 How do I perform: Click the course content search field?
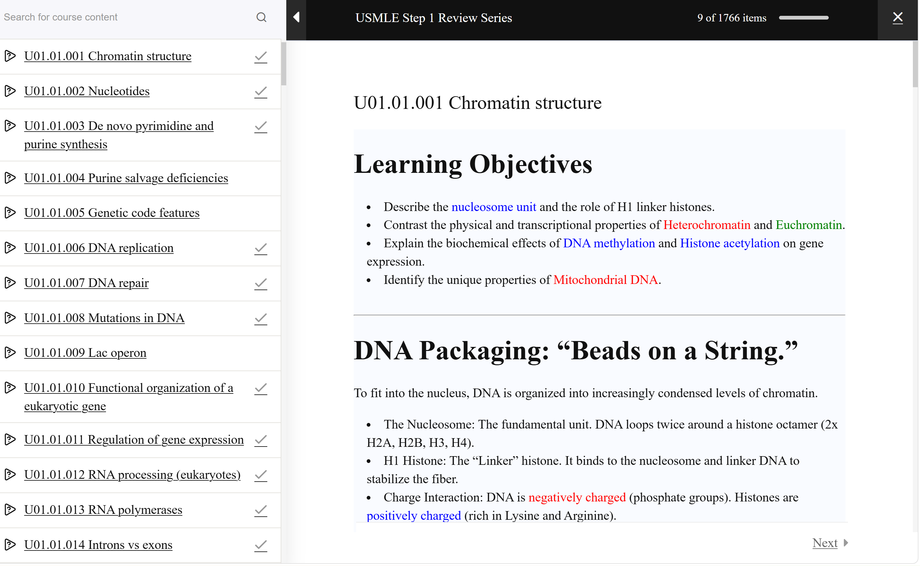124,17
